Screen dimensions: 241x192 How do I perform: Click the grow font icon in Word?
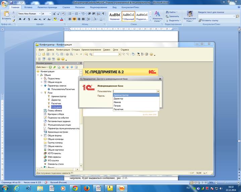tap(54, 14)
